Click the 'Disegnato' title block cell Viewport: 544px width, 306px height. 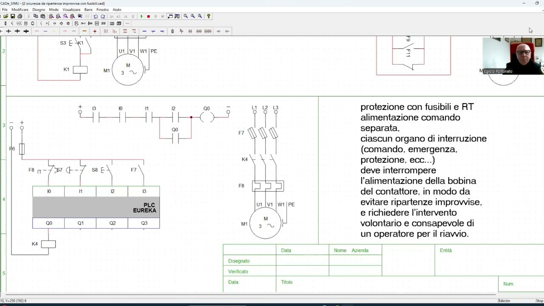(x=249, y=261)
